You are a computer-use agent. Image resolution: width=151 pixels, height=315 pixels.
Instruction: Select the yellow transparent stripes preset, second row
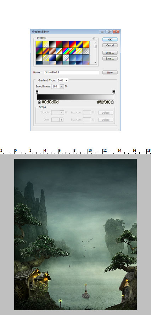pyautogui.click(x=79, y=51)
